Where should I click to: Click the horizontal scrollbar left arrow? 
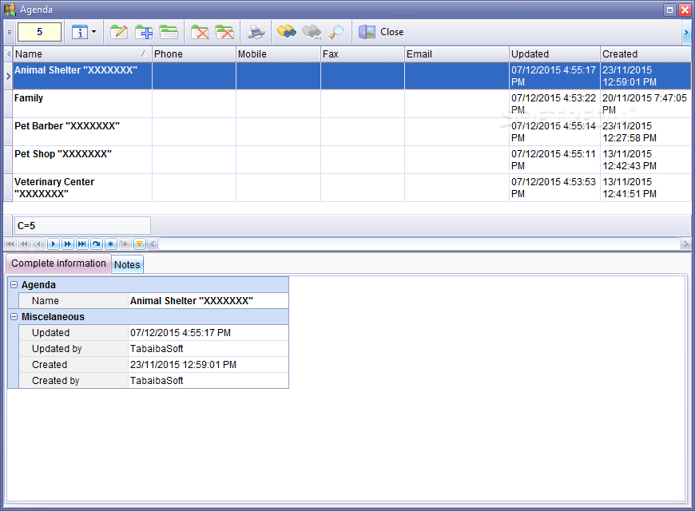coord(153,244)
